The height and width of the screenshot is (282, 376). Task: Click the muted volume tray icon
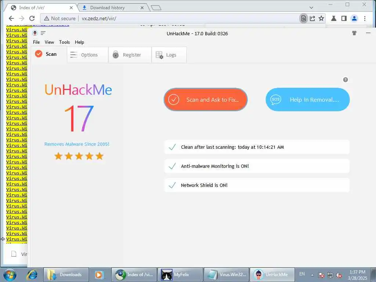pyautogui.click(x=339, y=275)
